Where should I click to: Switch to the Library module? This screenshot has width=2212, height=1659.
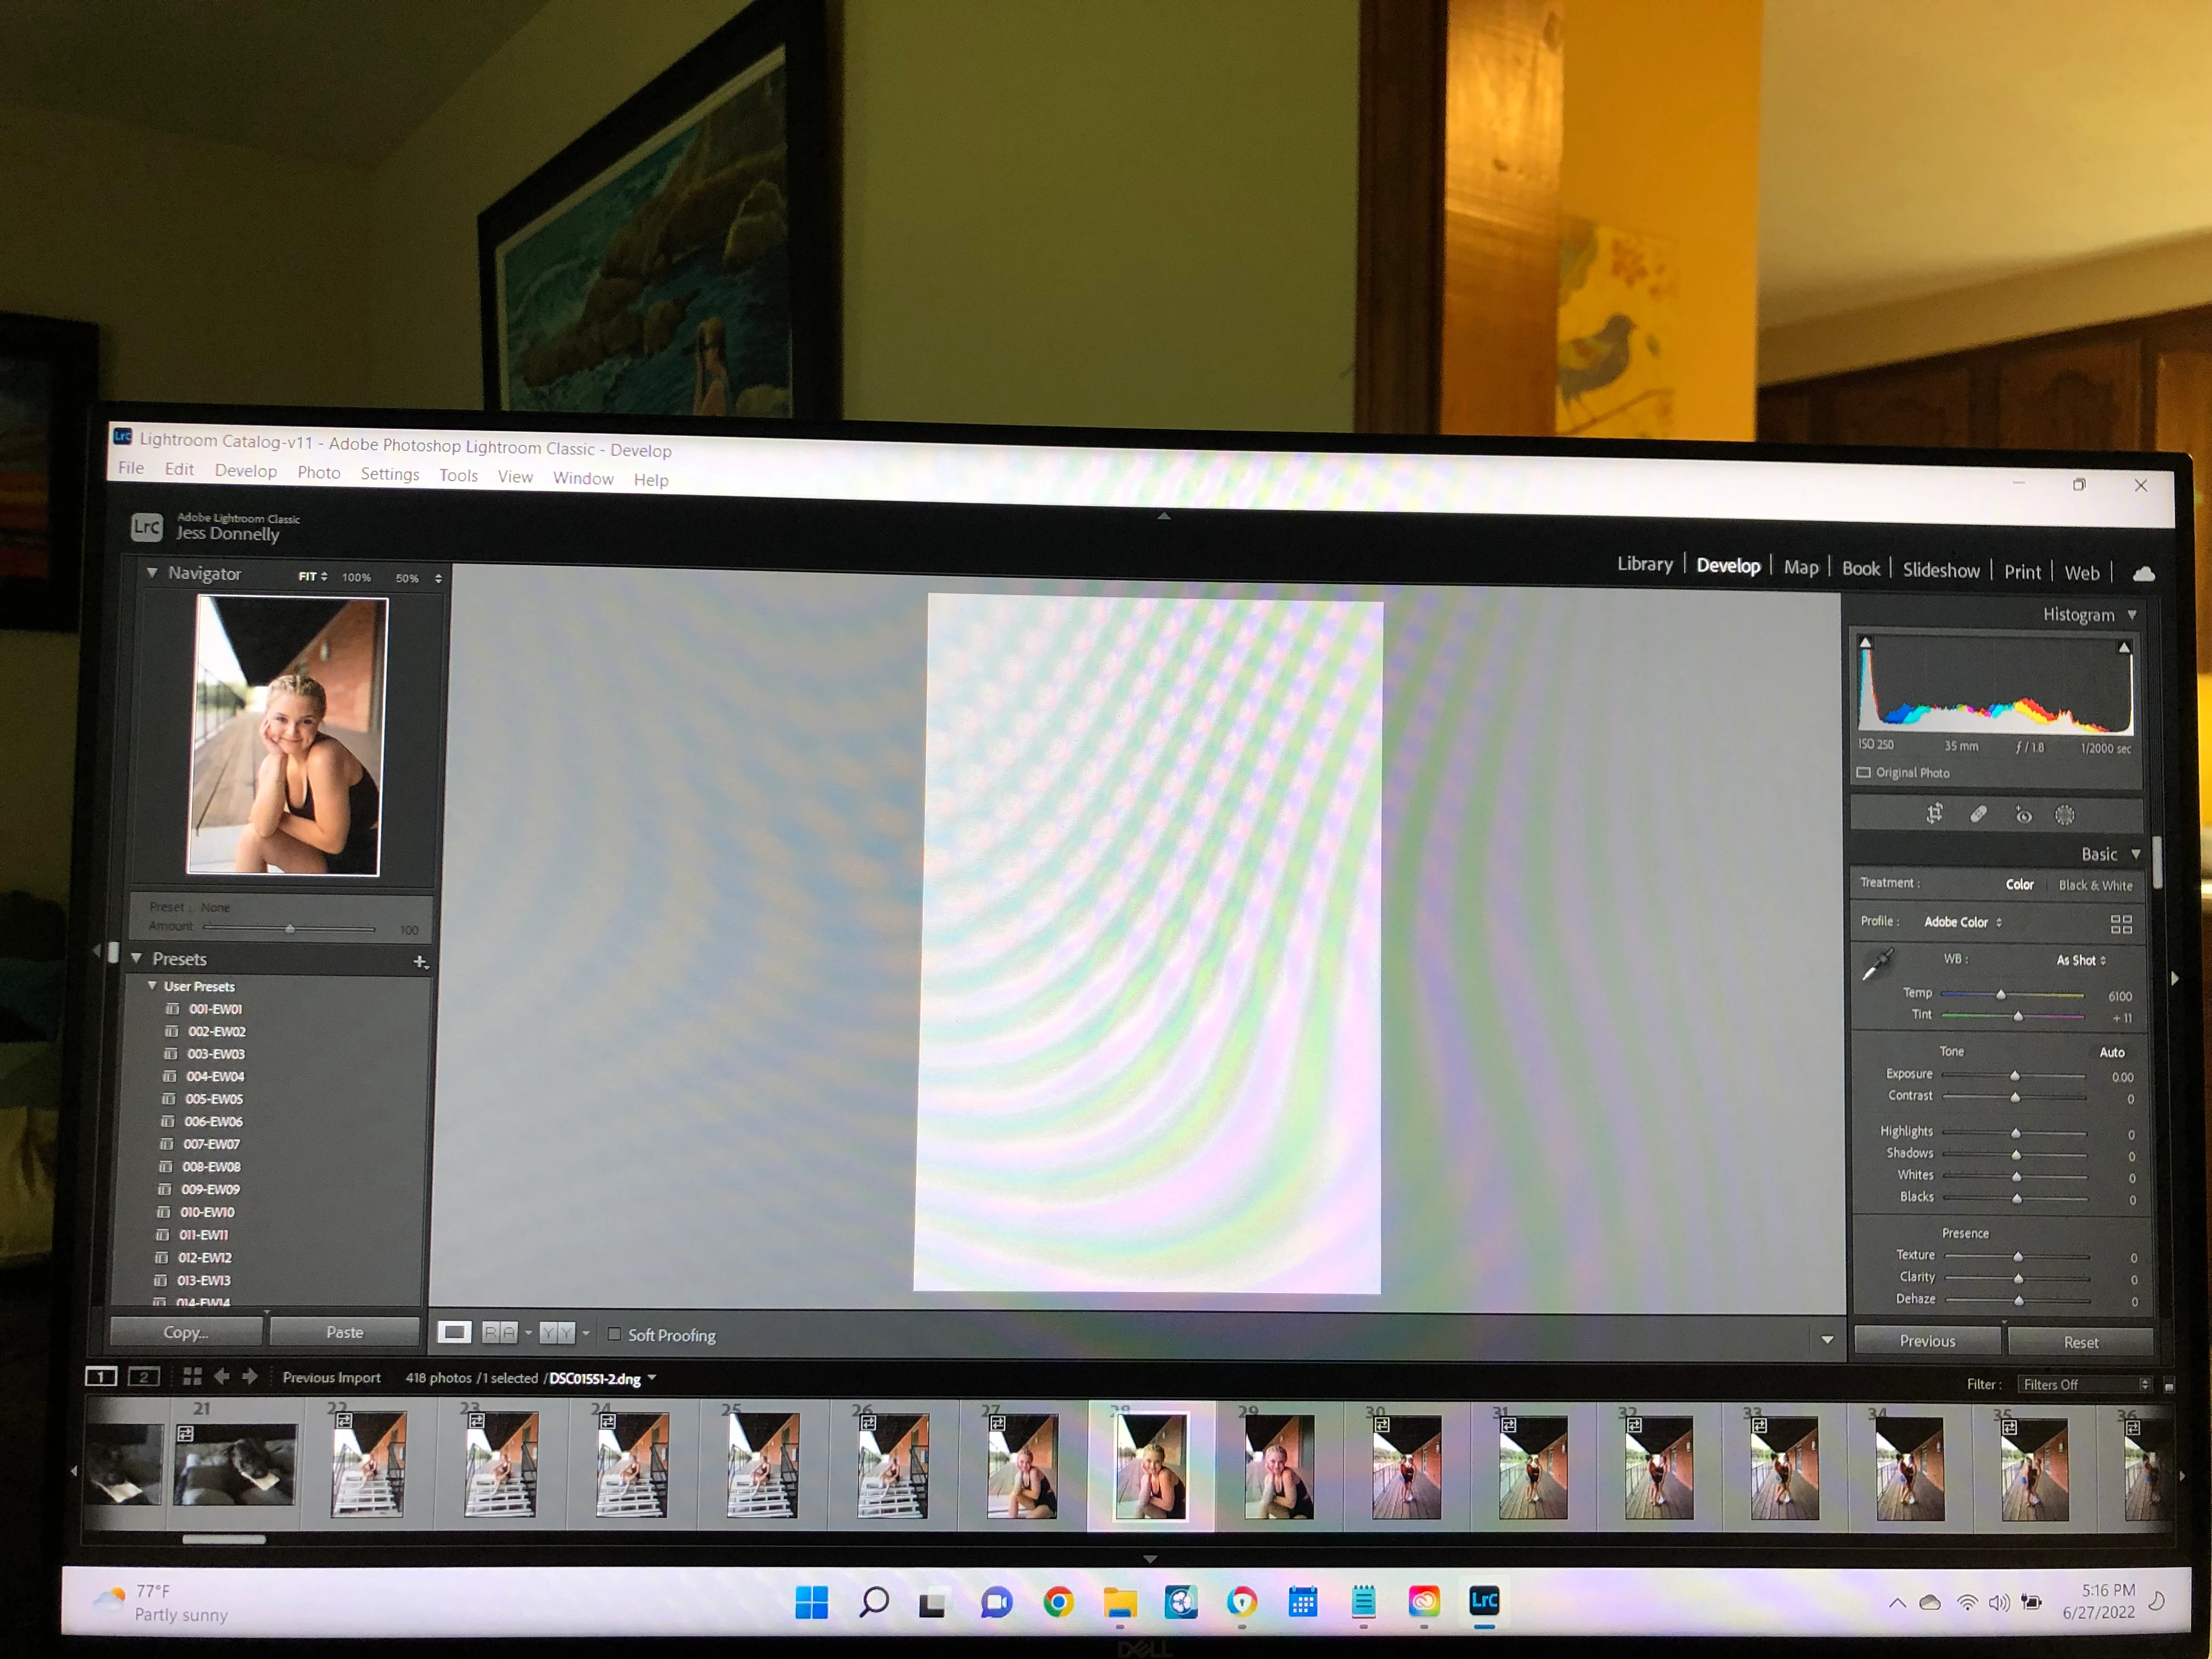point(1644,564)
